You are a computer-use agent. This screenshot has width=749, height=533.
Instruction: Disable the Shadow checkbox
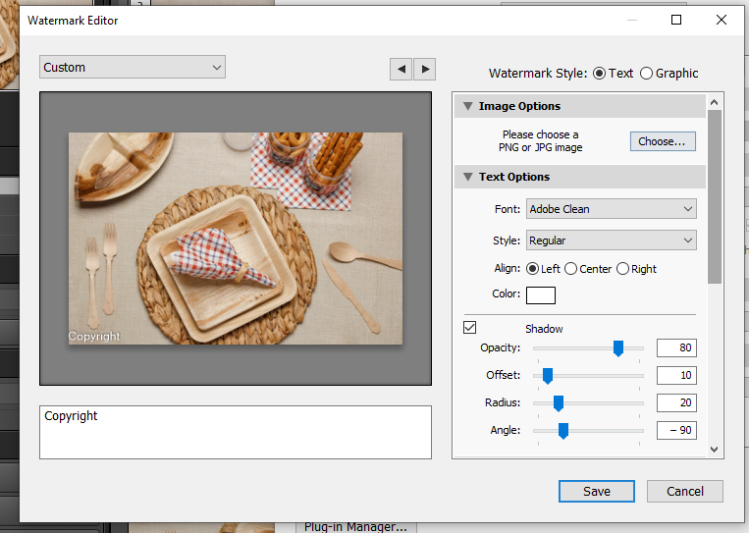tap(469, 328)
